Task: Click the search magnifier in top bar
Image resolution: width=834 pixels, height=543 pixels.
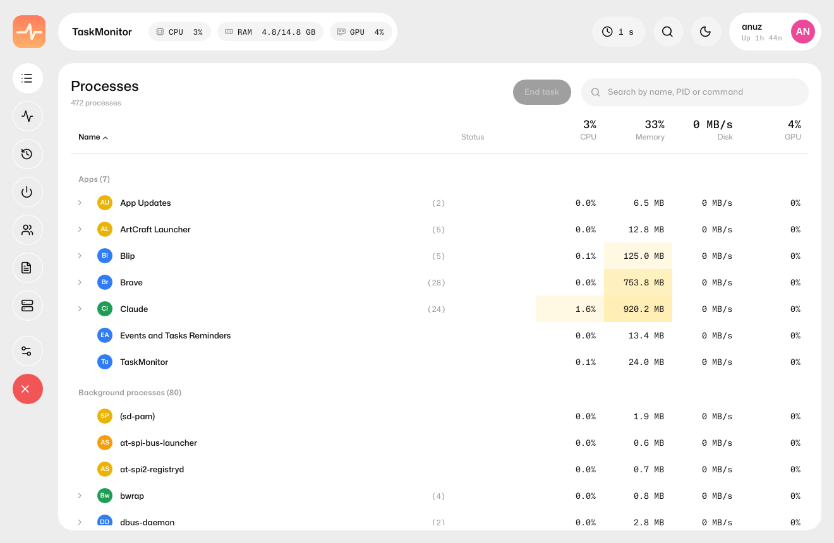Action: pyautogui.click(x=668, y=32)
